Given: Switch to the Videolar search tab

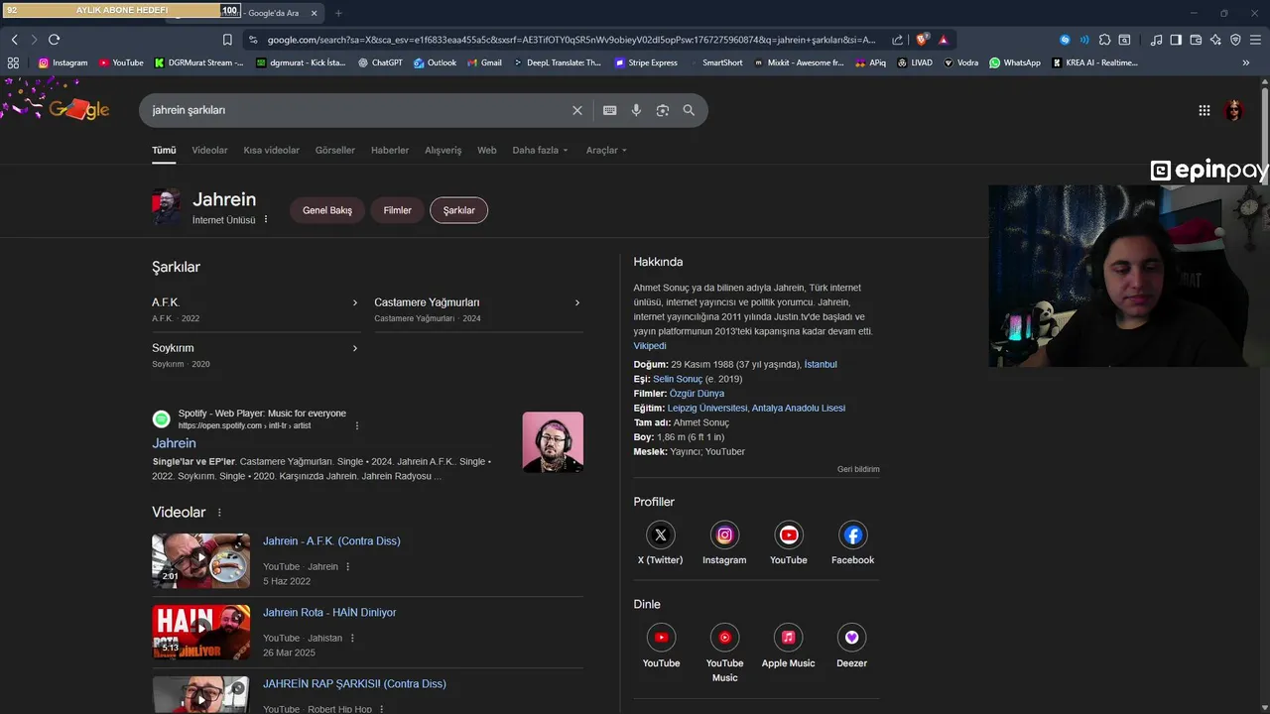Looking at the screenshot, I should (x=209, y=151).
